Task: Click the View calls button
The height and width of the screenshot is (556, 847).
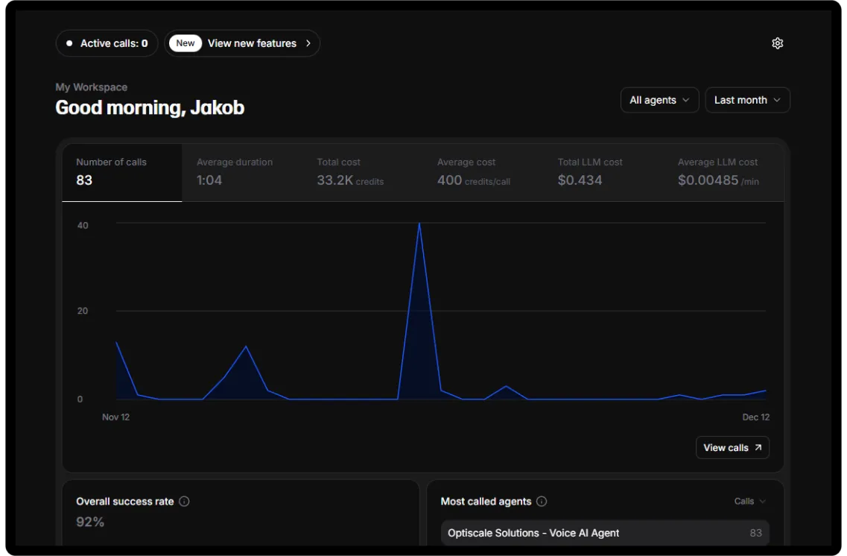Action: 732,448
